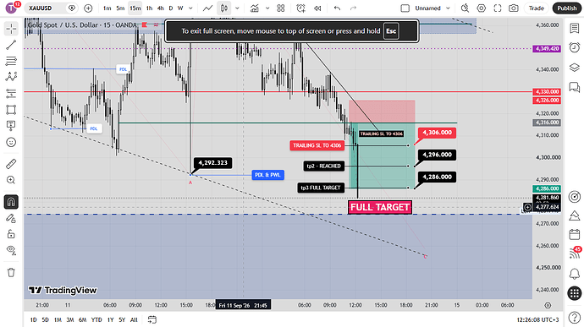Toggle stay in drawing mode
The image size is (584, 327).
(x=11, y=218)
